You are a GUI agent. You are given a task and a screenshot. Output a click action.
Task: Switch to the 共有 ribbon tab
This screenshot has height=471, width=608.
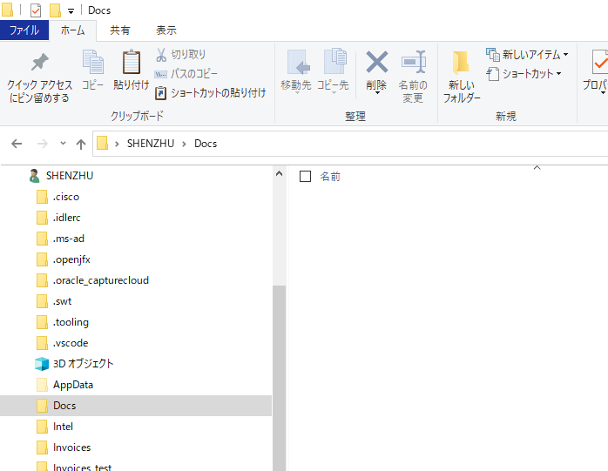120,30
